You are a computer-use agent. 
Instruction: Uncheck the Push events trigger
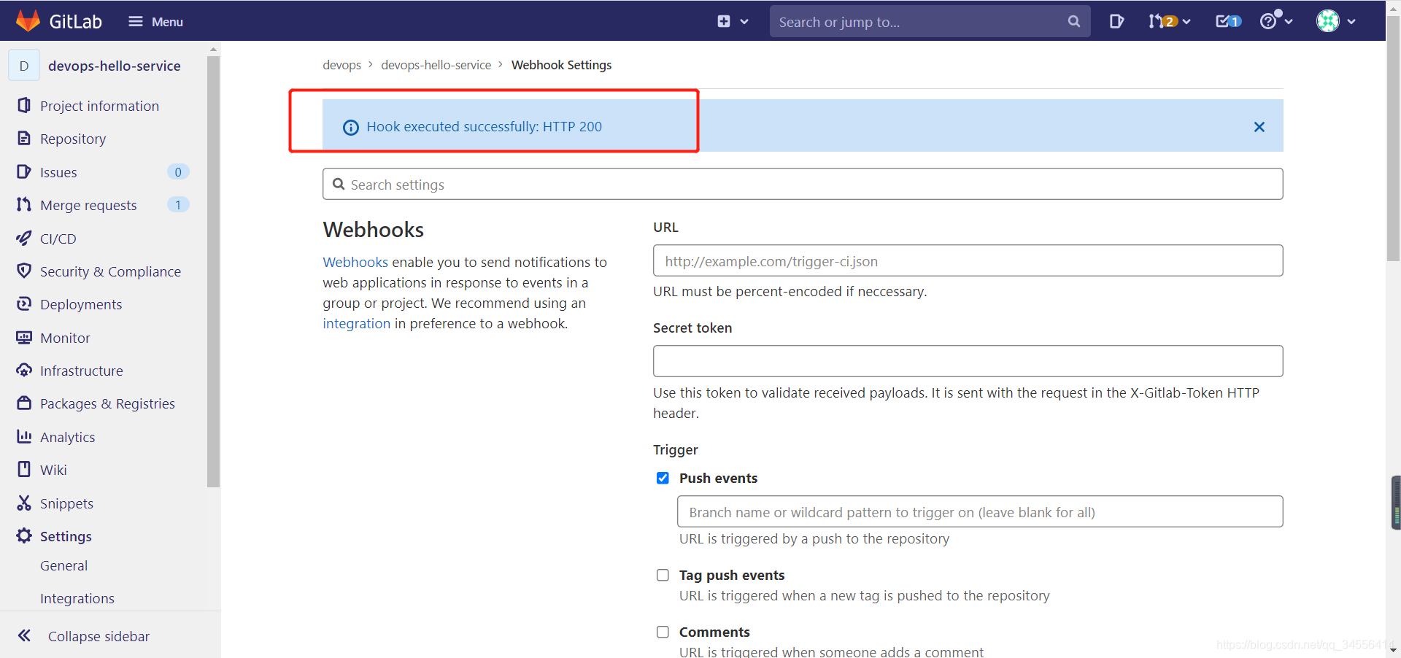[x=663, y=478]
